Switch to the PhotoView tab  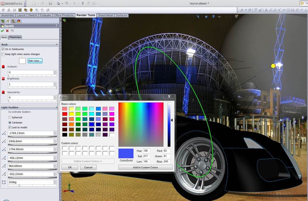15,37
